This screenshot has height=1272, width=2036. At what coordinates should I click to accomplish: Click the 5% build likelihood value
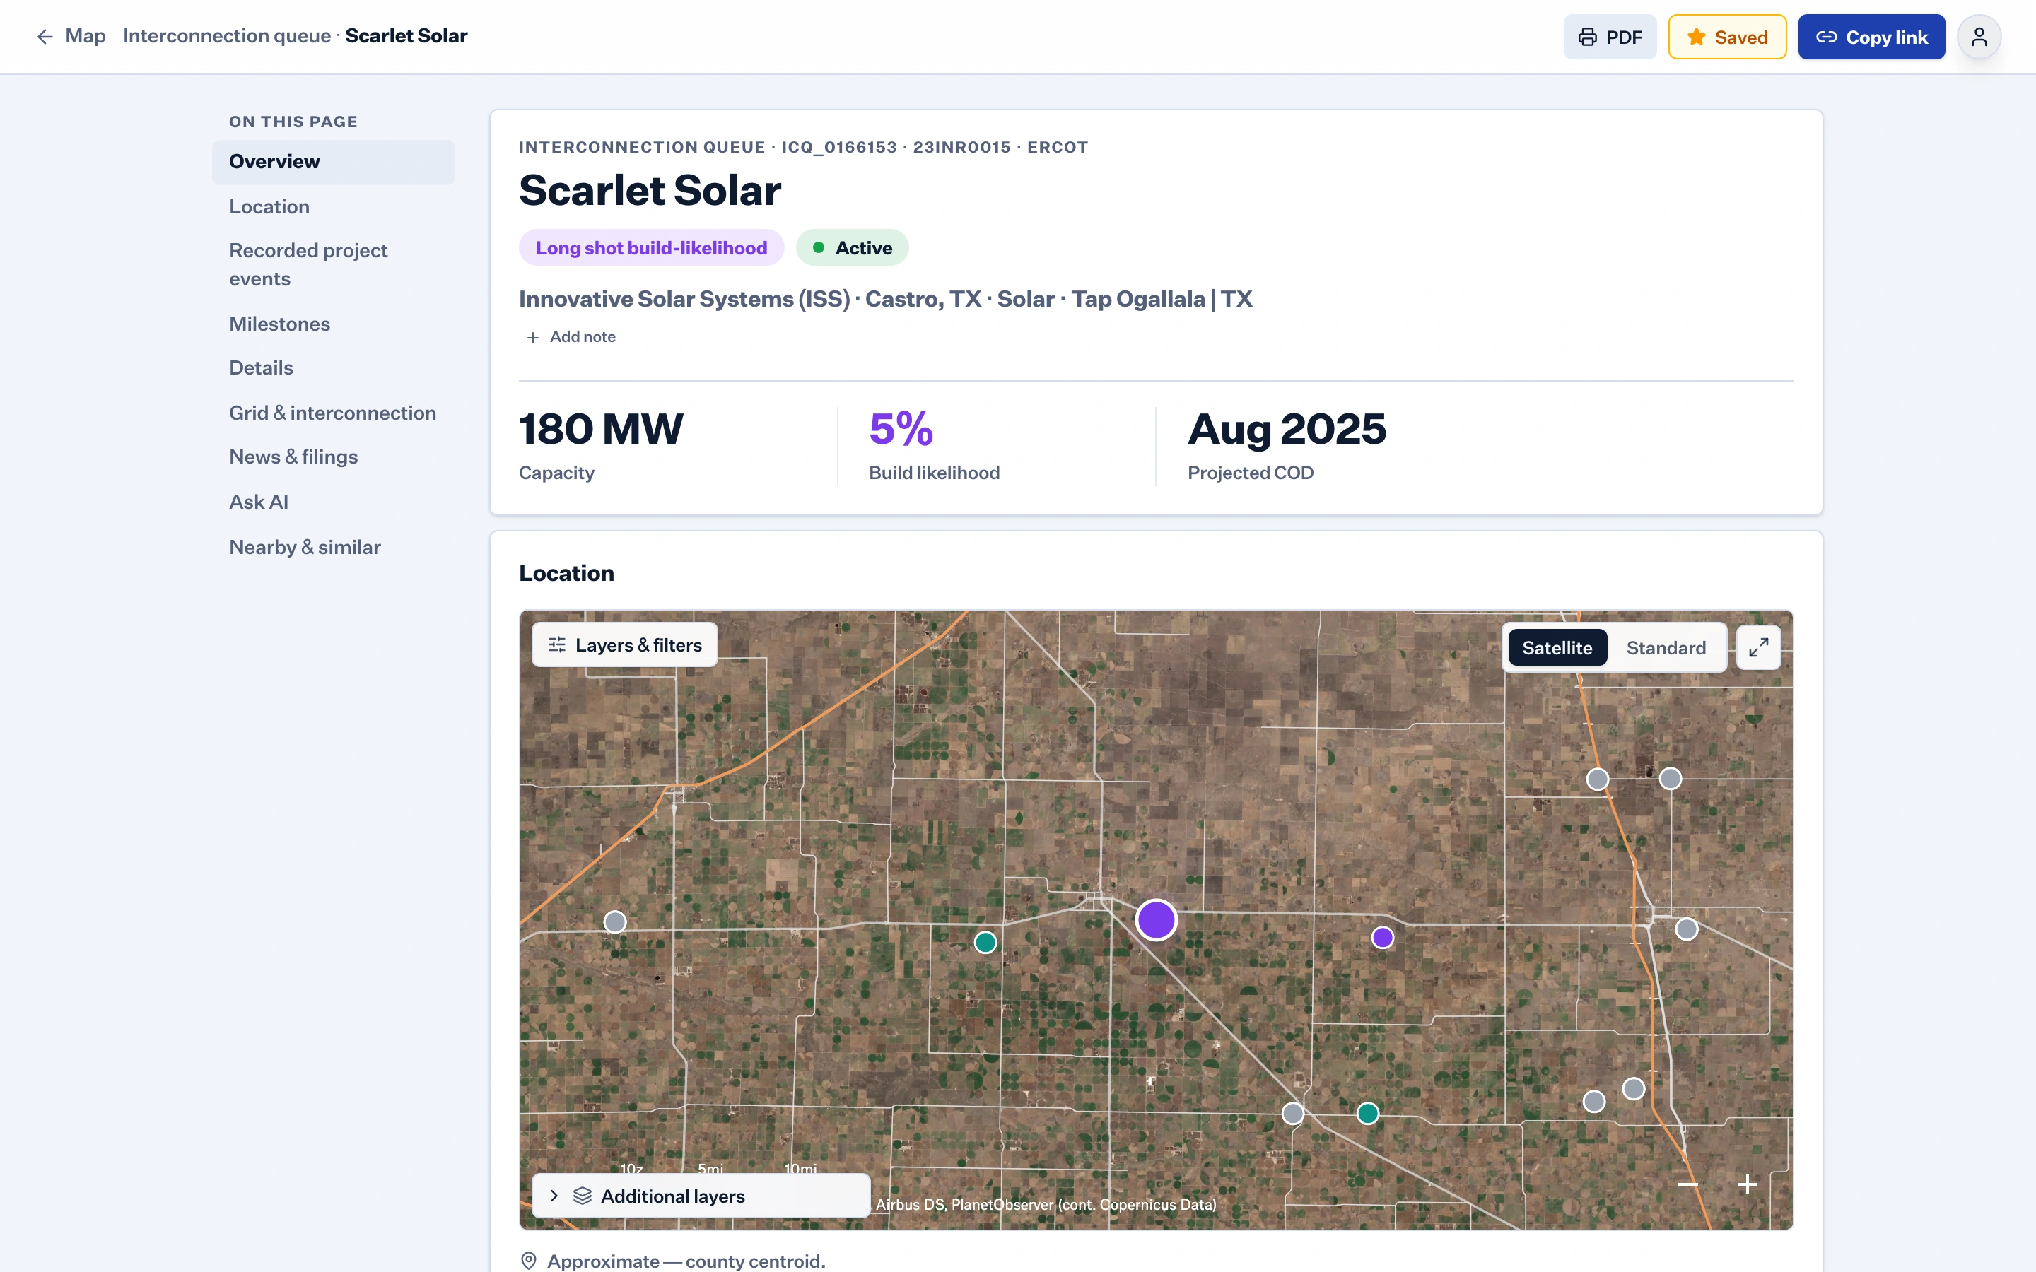tap(901, 429)
